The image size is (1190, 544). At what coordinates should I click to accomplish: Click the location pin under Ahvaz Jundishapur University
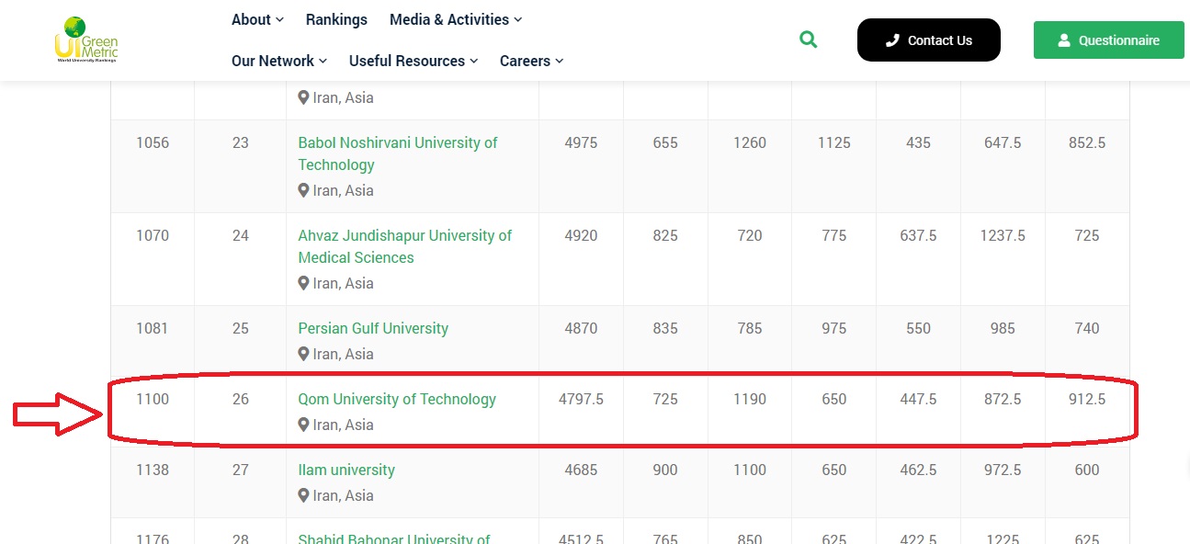tap(303, 283)
